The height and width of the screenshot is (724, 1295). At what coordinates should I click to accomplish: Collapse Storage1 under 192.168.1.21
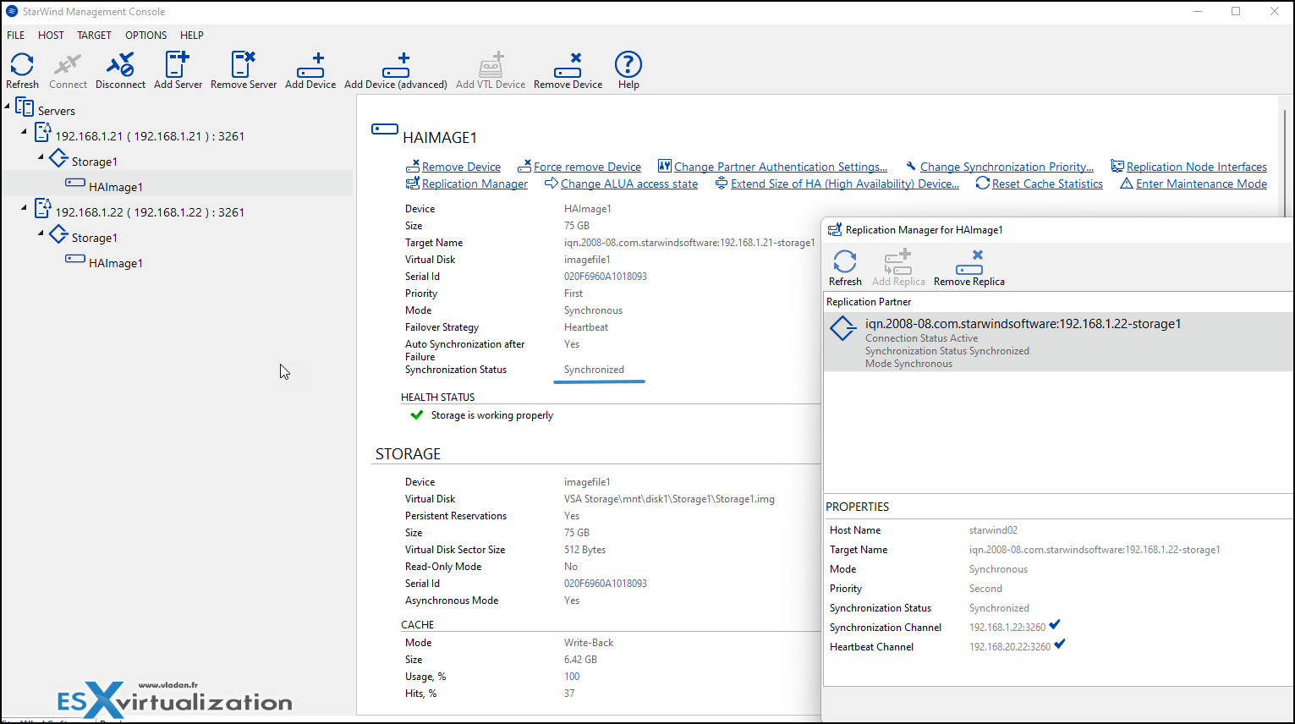coord(41,157)
